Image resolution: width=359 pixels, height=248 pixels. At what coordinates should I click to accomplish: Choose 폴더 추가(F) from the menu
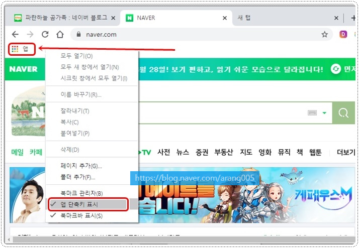point(92,177)
